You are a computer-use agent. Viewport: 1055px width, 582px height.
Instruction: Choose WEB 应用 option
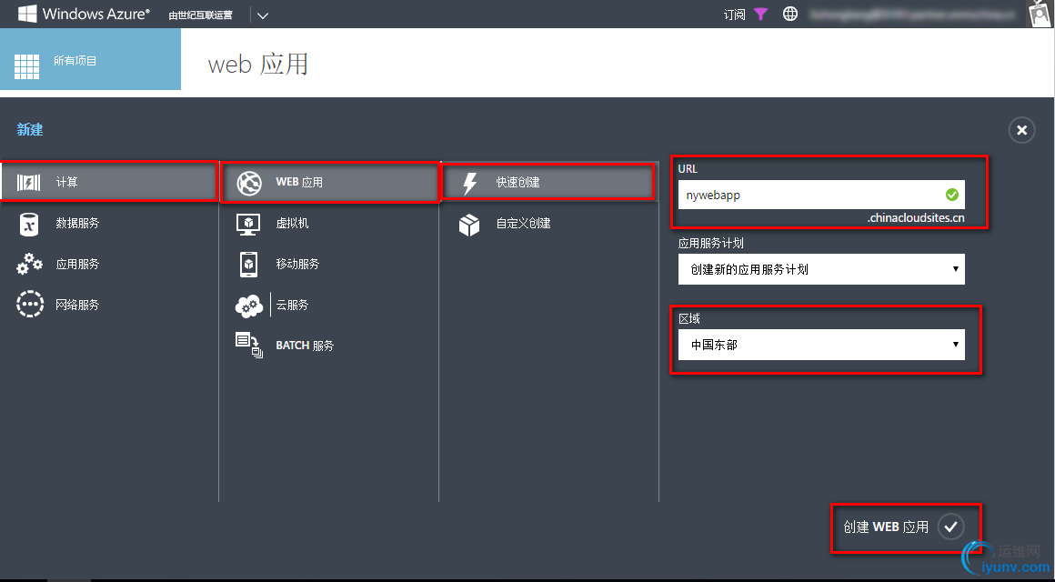click(329, 182)
